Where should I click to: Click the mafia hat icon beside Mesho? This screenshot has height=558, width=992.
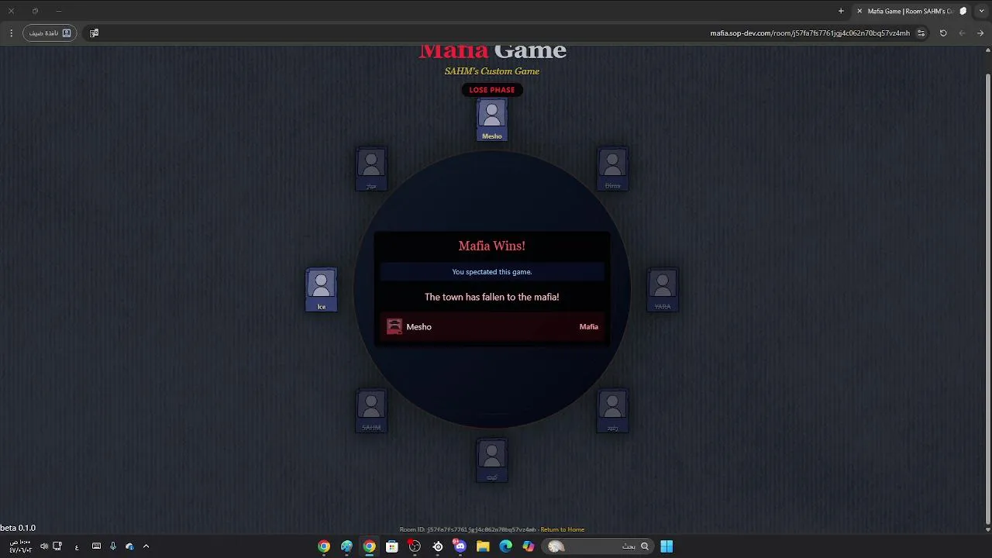pyautogui.click(x=394, y=326)
